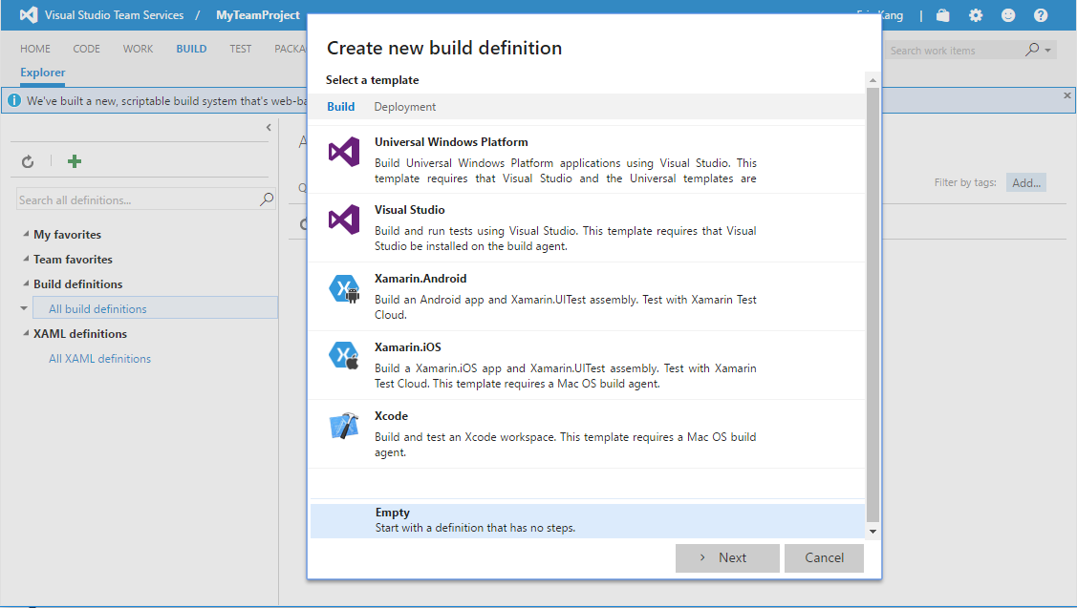Screen dimensions: 1077x608
Task: Refresh the build definitions list
Action: (28, 161)
